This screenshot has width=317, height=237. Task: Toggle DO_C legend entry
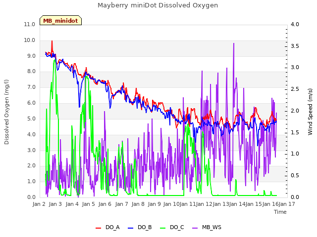click(x=172, y=228)
